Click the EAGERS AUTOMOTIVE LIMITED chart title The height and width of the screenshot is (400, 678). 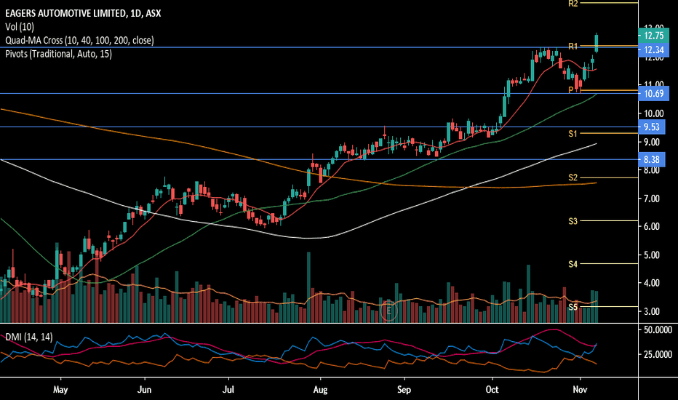coord(83,13)
